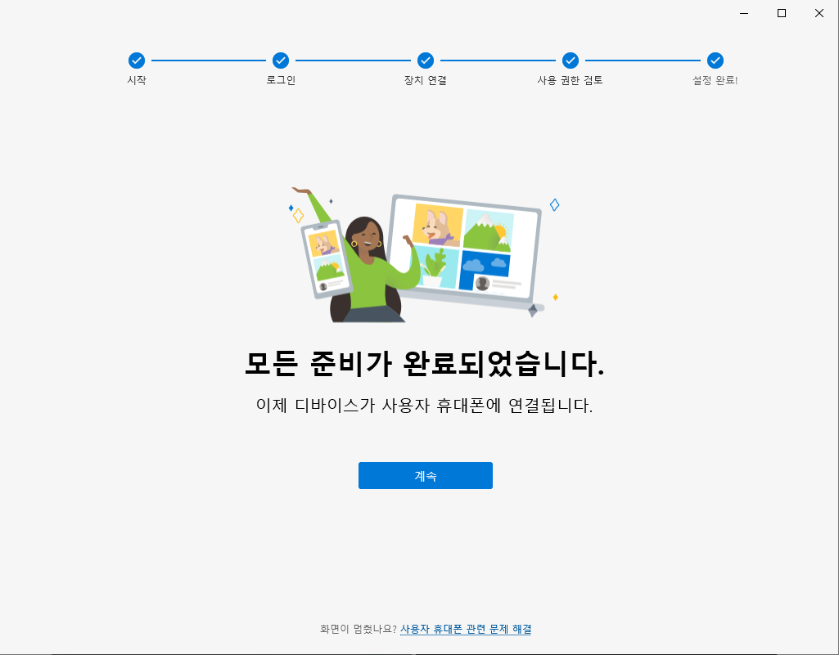Select the 장치 연결 step label

pos(426,80)
